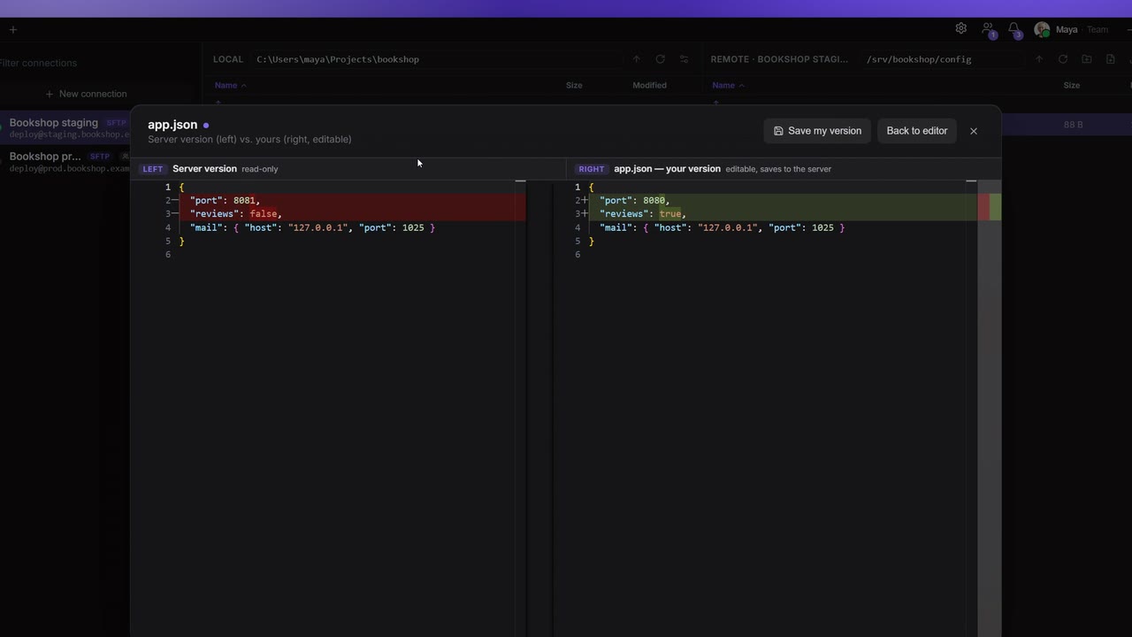Sort LOCAL pane by Name column
The image size is (1132, 637).
[230, 85]
